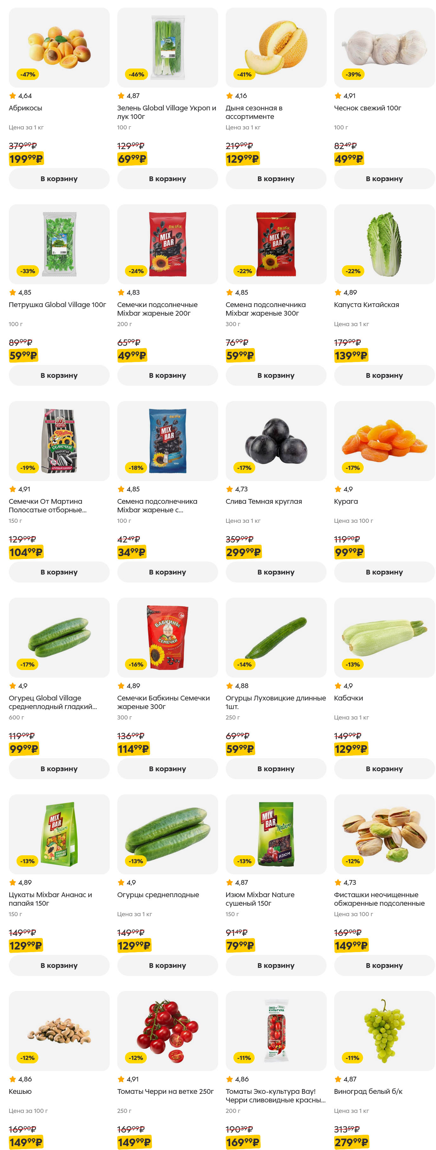
Task: Add Курага to the shopping cart
Action: (x=384, y=572)
